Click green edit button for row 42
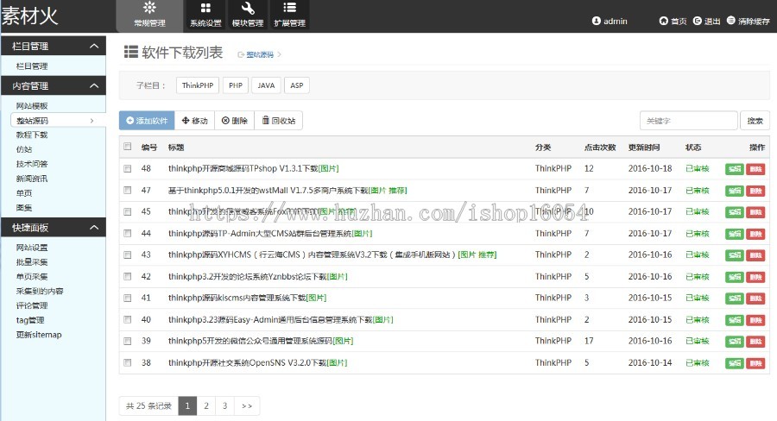 pos(735,277)
